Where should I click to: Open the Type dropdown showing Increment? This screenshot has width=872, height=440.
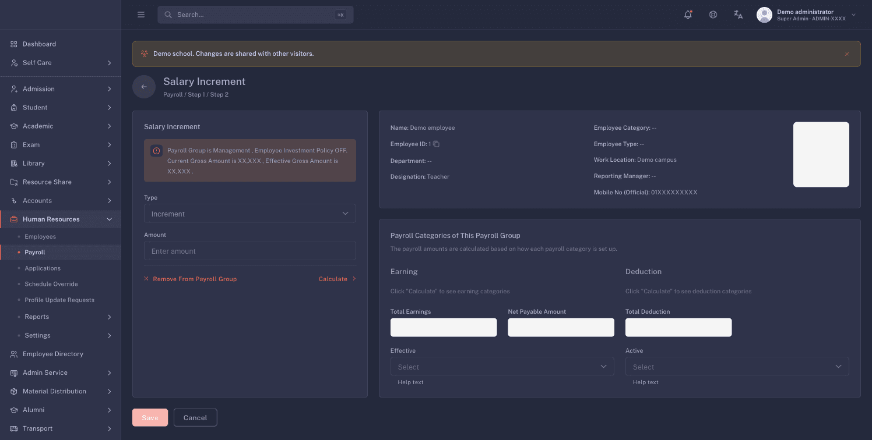(x=250, y=214)
